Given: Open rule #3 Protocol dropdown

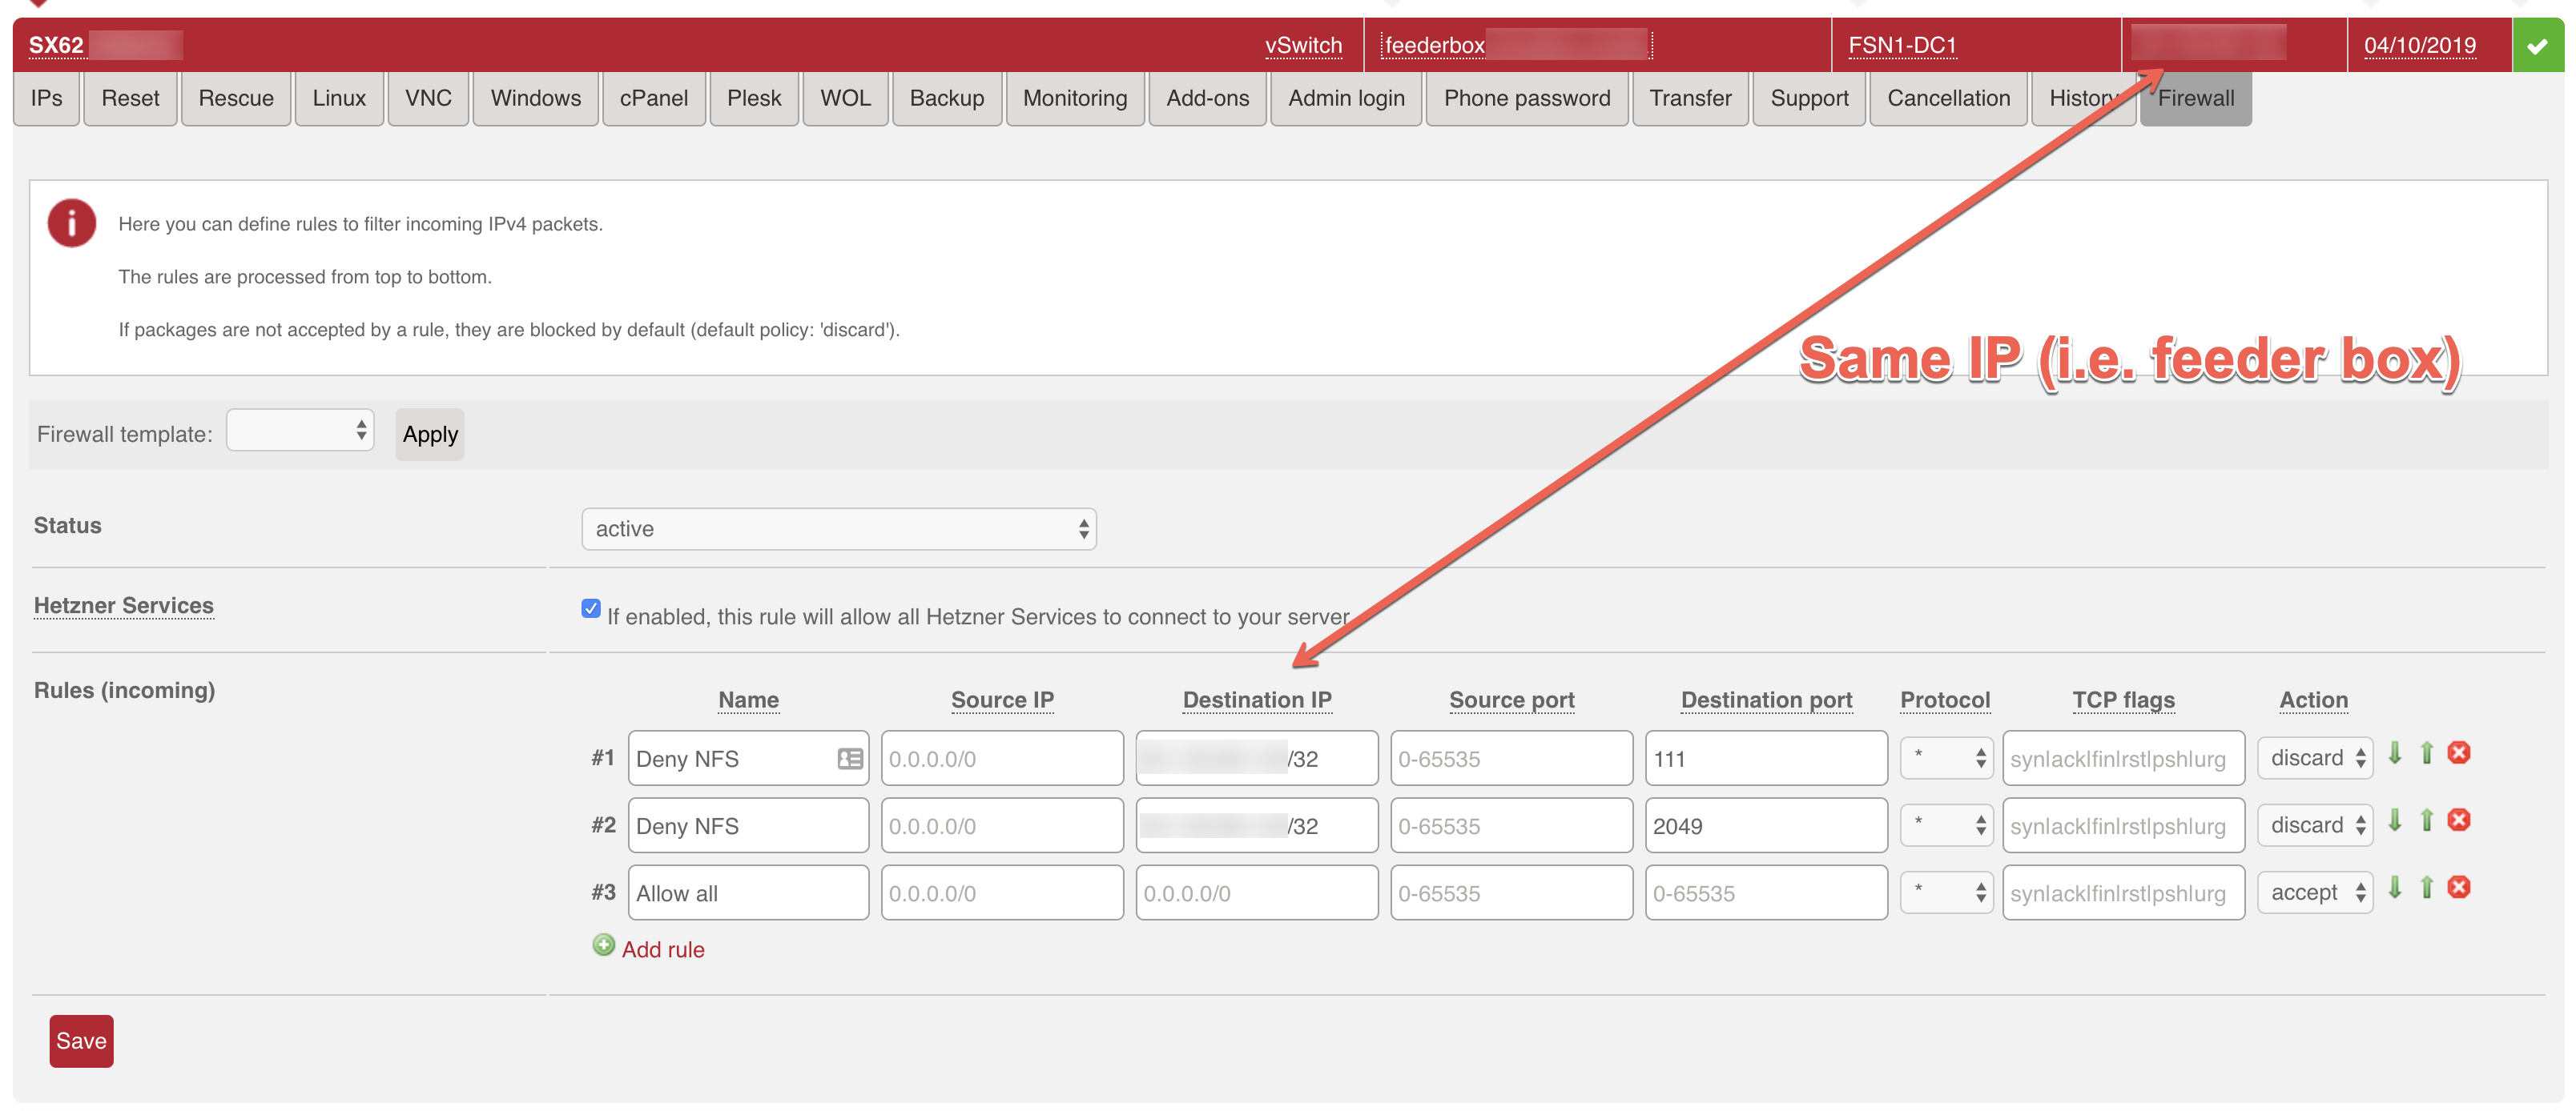Looking at the screenshot, I should pyautogui.click(x=1945, y=892).
